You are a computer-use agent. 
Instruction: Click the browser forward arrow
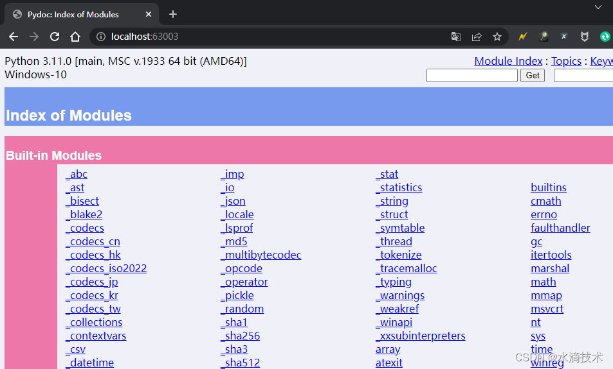(x=34, y=37)
